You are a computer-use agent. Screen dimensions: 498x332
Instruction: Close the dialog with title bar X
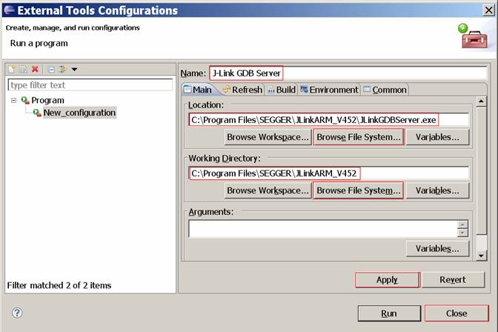click(x=489, y=10)
